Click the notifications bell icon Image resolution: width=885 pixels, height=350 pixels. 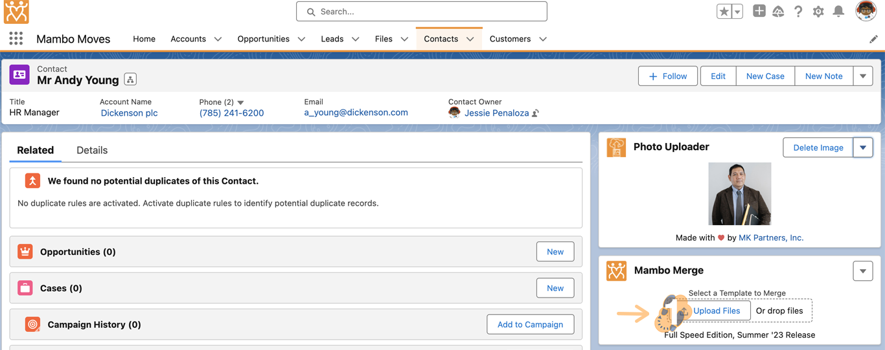[838, 12]
